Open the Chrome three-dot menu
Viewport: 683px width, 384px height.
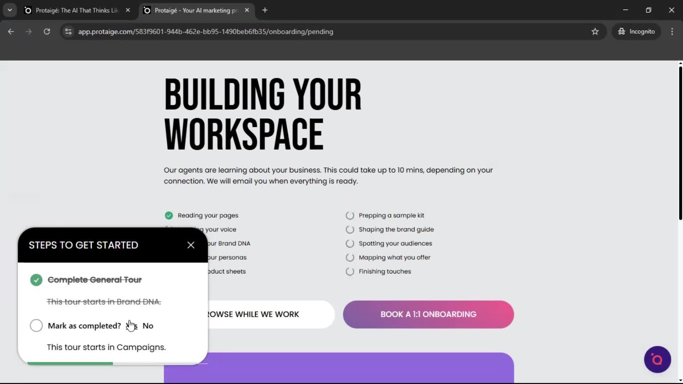click(x=672, y=31)
